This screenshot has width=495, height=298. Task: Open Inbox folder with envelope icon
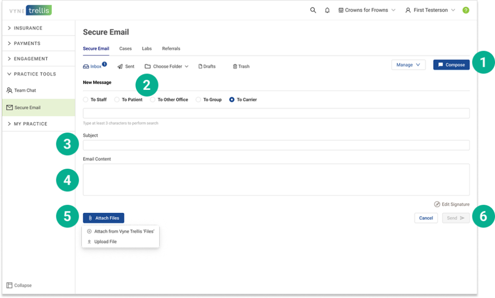pos(87,67)
